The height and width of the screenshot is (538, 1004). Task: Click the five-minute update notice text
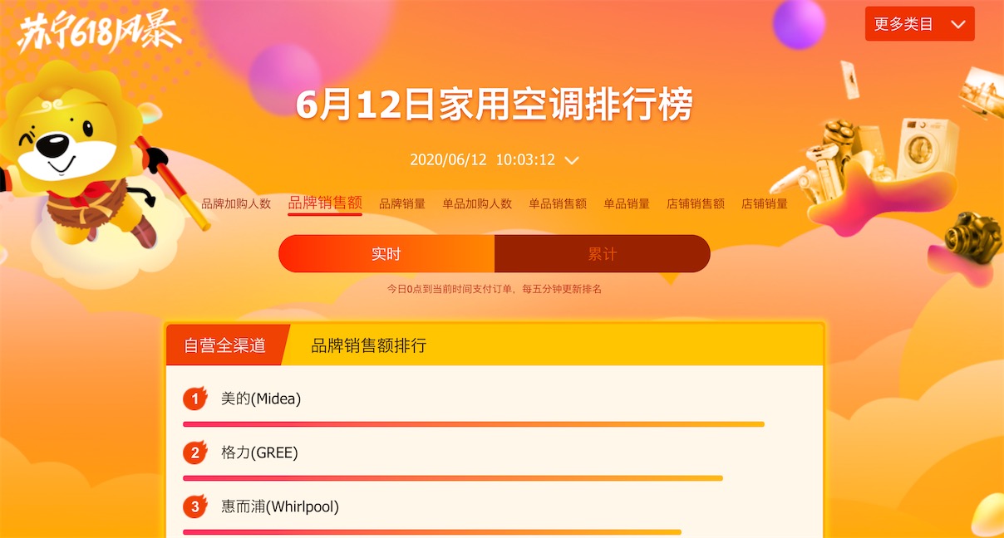(496, 288)
